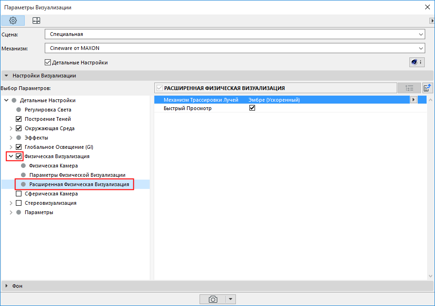Click Быстрый Просмотр label
435x306 pixels.
click(187, 108)
